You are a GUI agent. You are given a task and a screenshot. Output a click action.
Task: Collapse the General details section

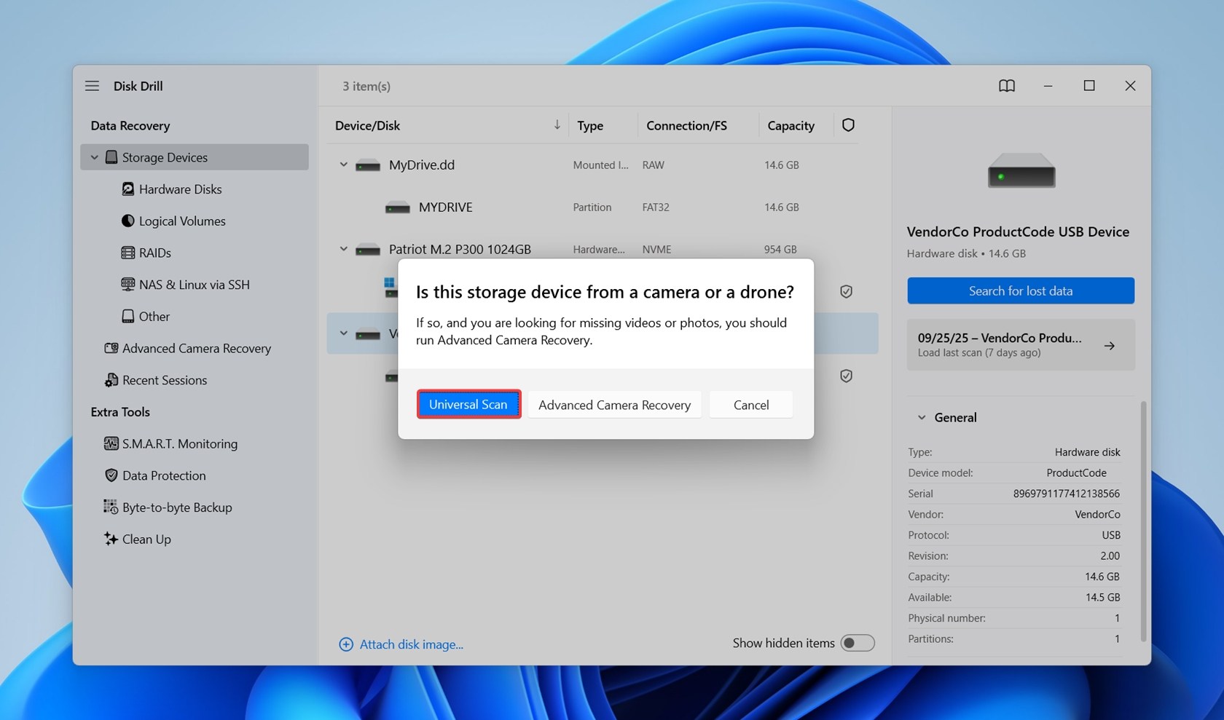(922, 418)
